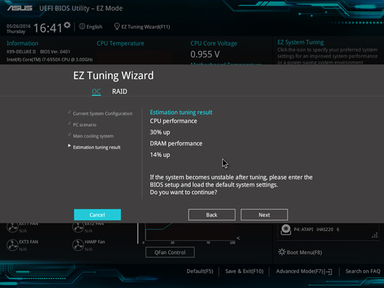Click the Boot Menu starburst icon

[x=282, y=252]
